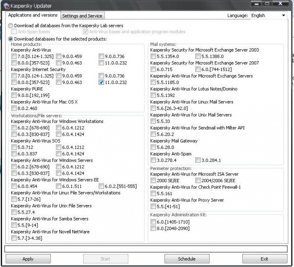Check Kaspersky Anti-Spam 3.0.278.4

tap(153, 160)
